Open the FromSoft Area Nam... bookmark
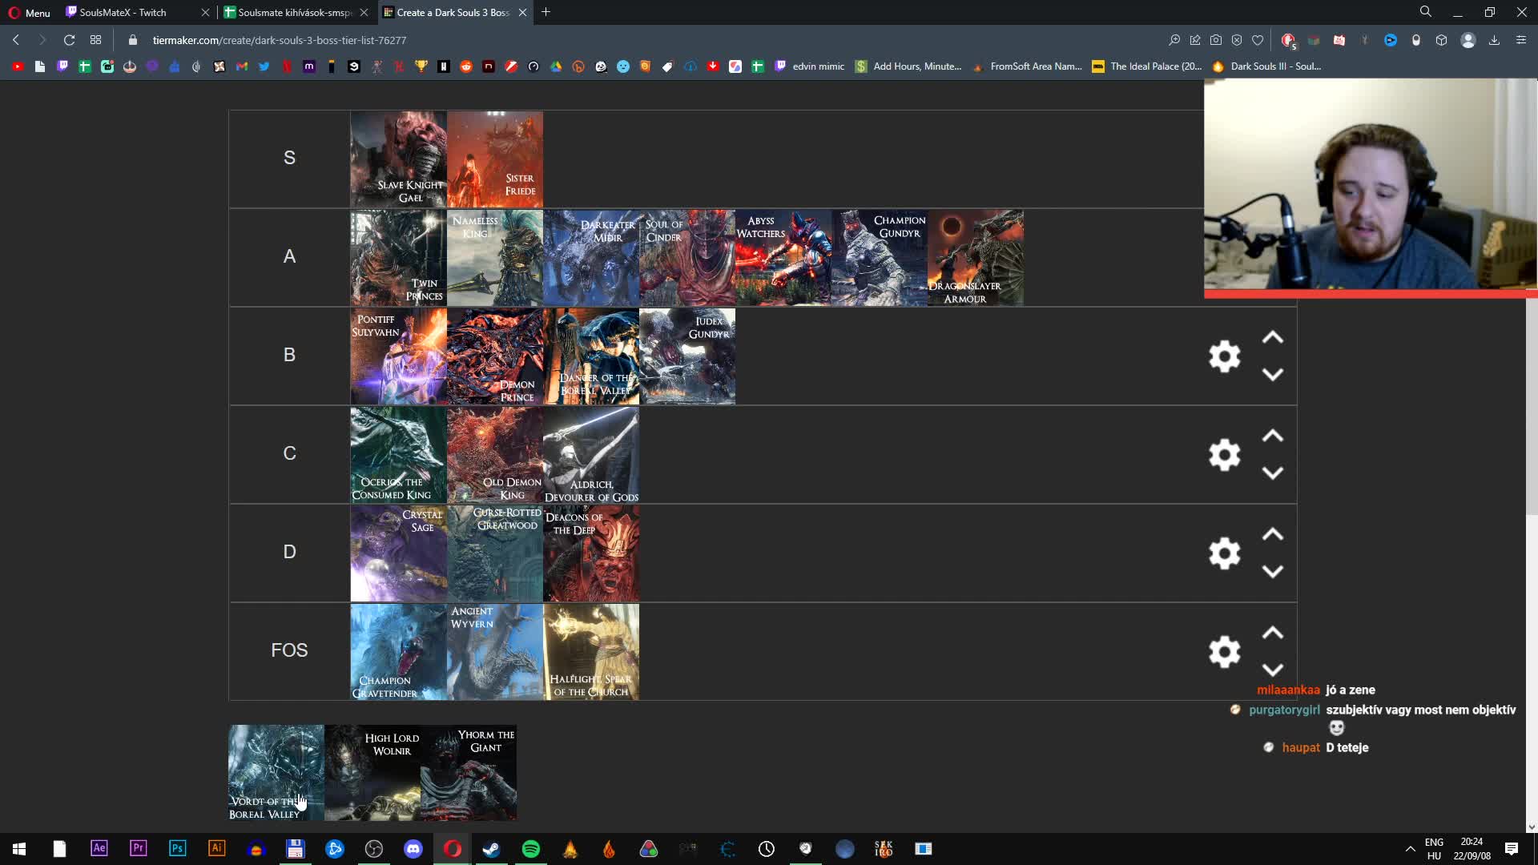The width and height of the screenshot is (1538, 865). [x=1028, y=66]
